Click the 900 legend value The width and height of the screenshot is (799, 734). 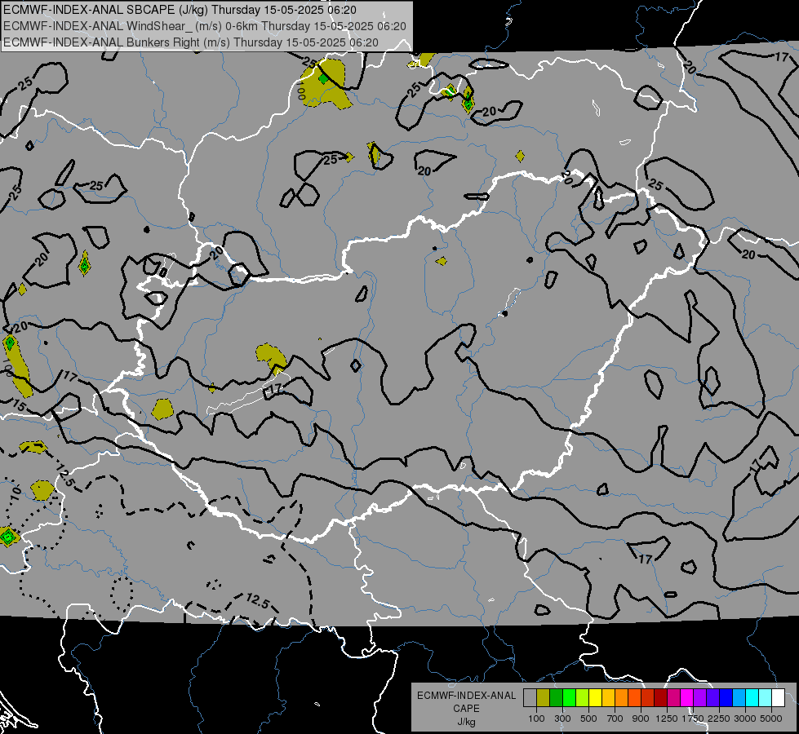[x=641, y=719]
